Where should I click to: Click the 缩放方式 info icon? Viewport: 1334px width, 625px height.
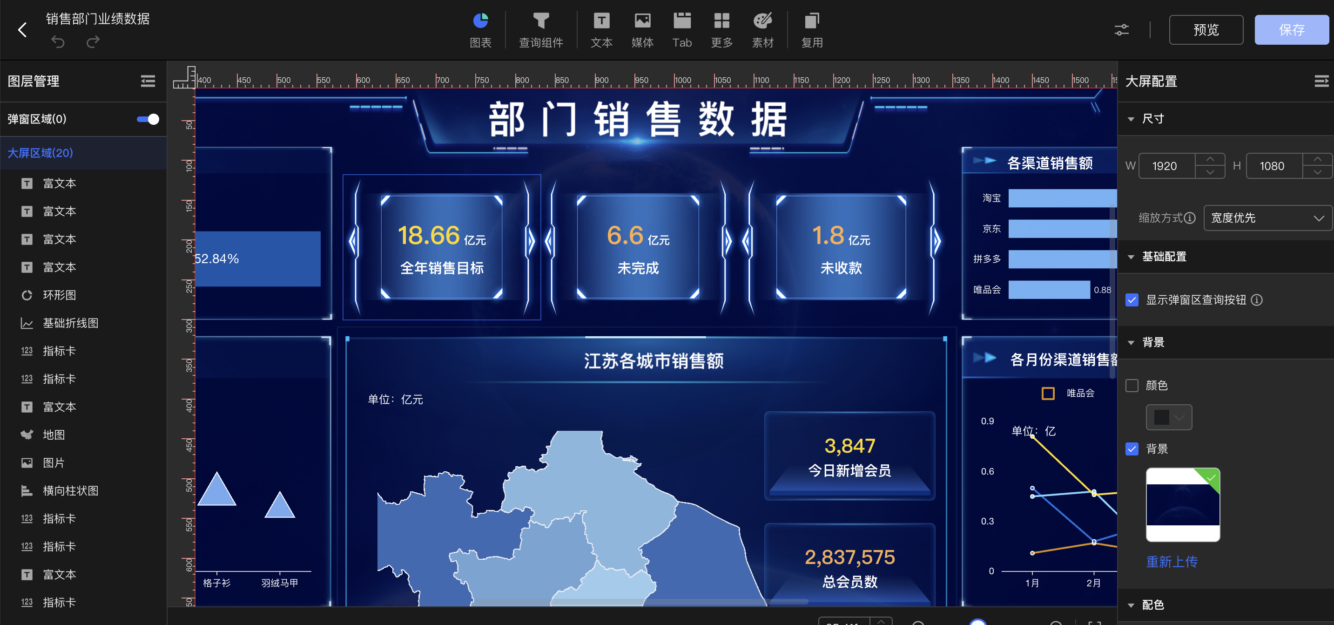tap(1190, 217)
